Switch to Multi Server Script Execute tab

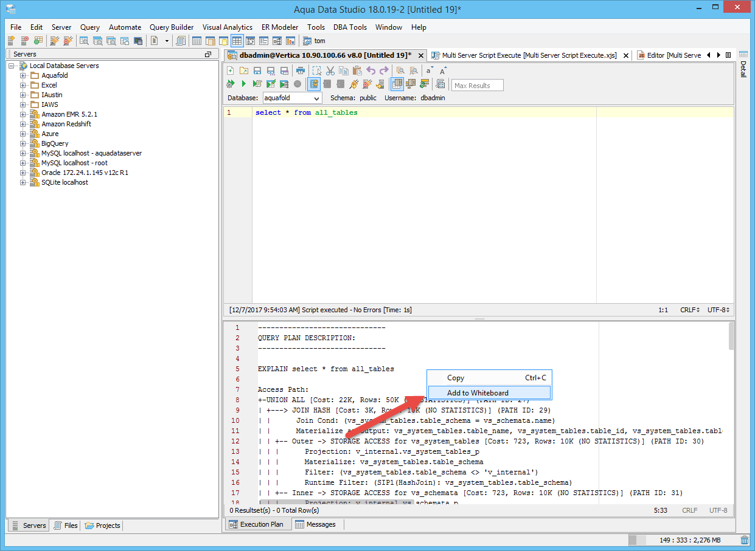tap(529, 55)
